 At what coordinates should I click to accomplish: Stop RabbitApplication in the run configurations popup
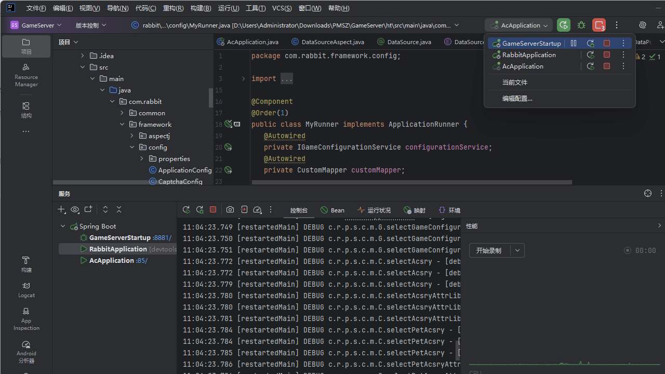606,55
